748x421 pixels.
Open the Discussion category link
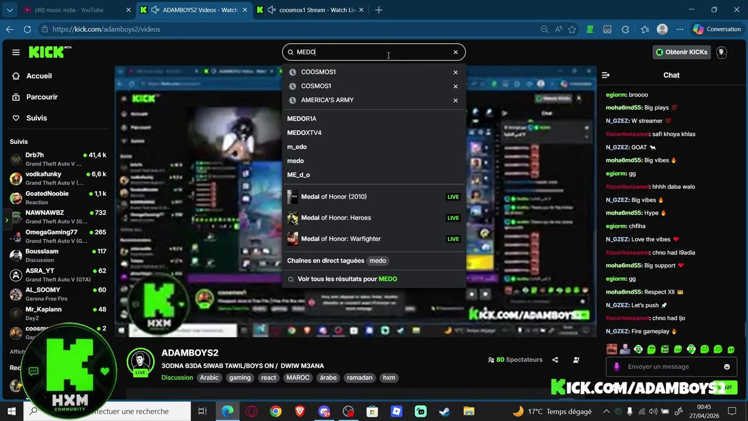coord(177,378)
